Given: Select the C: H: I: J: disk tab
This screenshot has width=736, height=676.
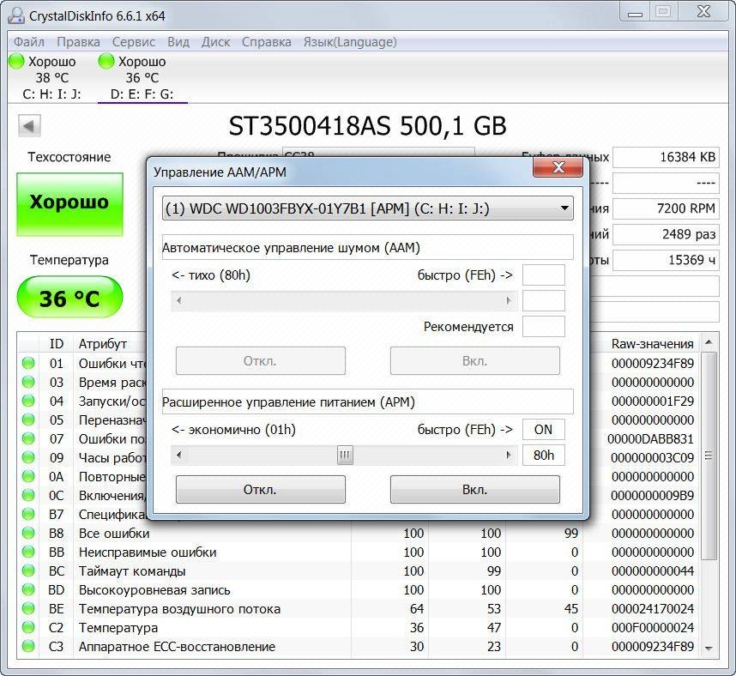Looking at the screenshot, I should pos(51,78).
